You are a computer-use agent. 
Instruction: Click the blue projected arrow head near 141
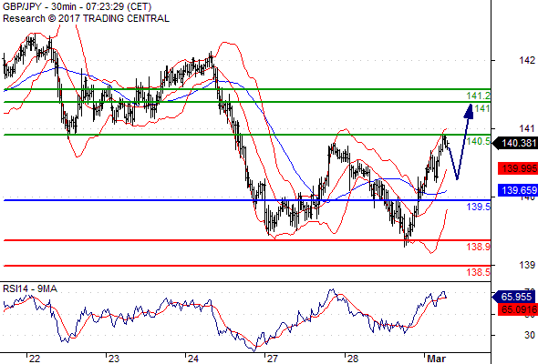pos(469,111)
